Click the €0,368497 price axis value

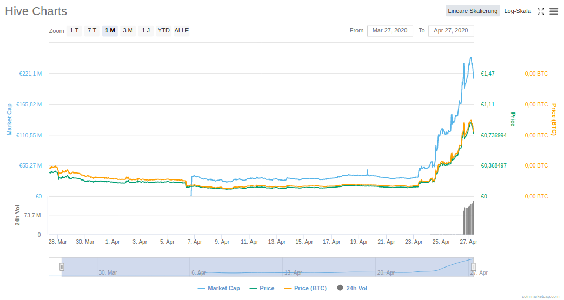(494, 165)
